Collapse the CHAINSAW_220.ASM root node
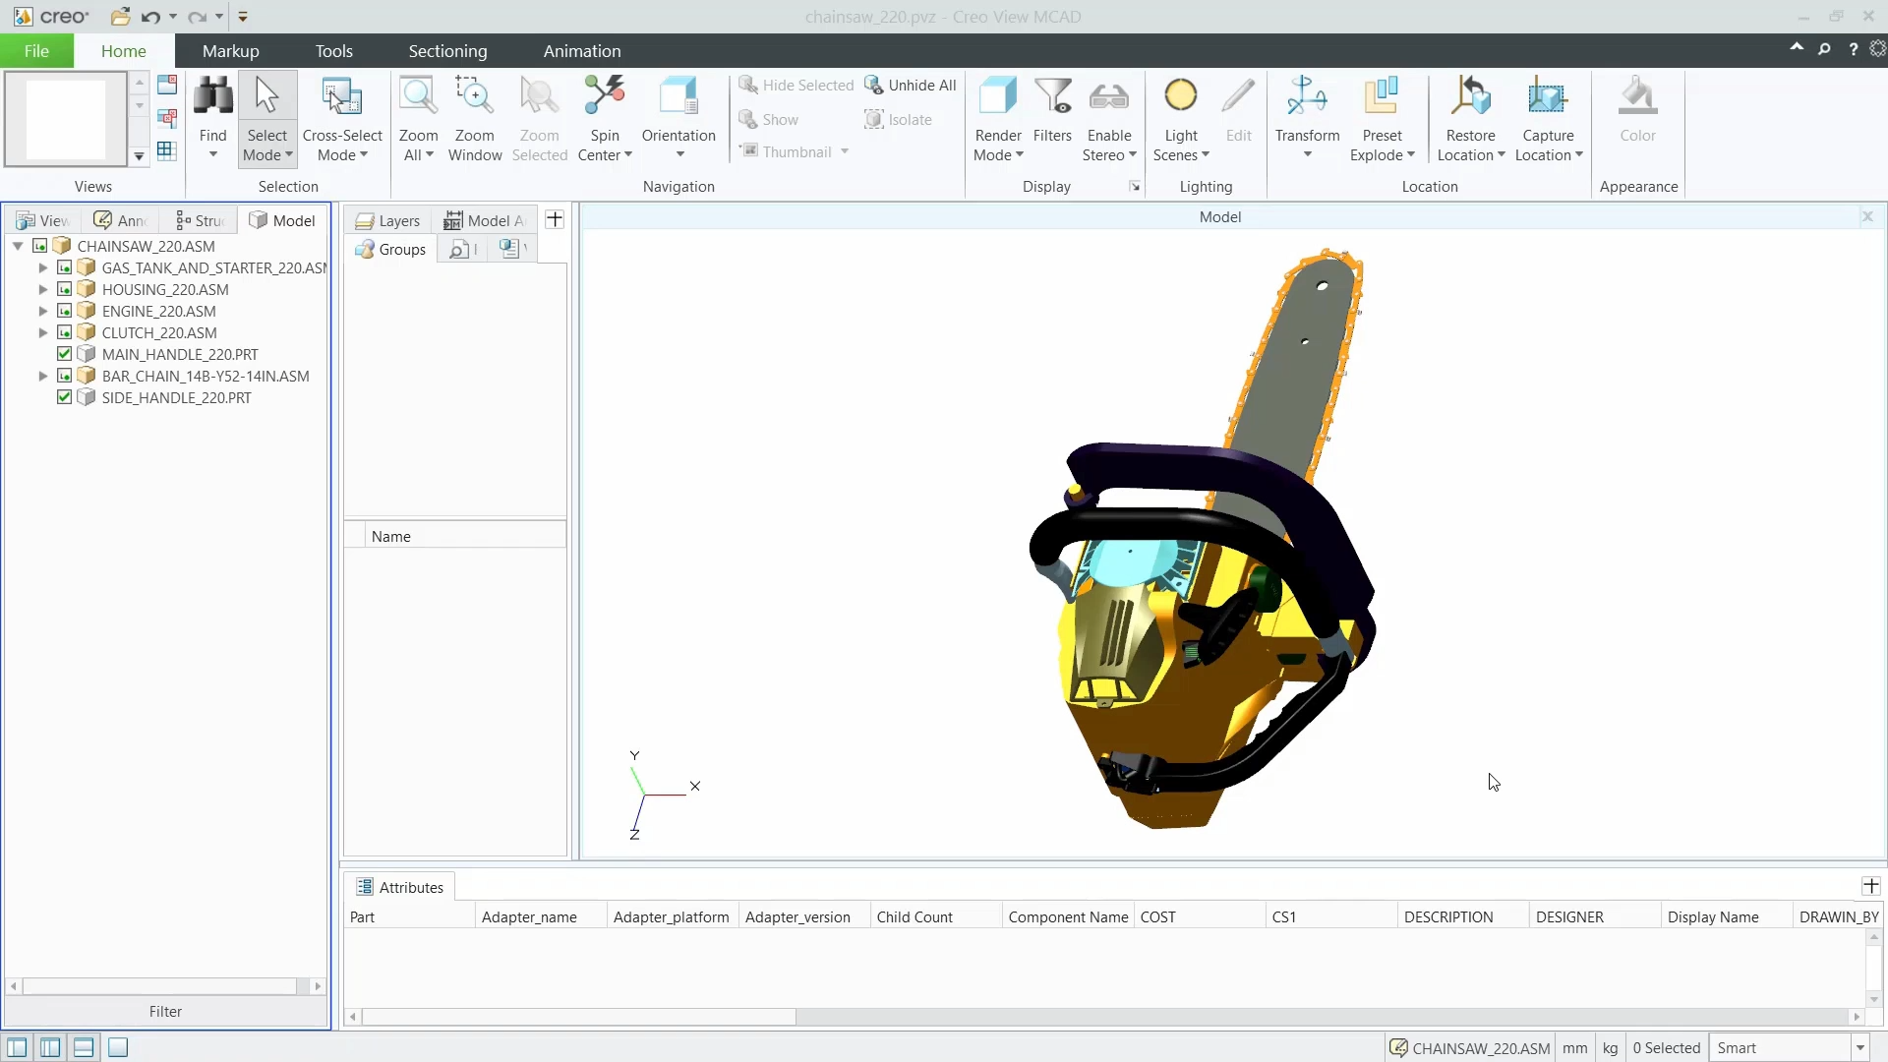The width and height of the screenshot is (1888, 1062). (18, 246)
